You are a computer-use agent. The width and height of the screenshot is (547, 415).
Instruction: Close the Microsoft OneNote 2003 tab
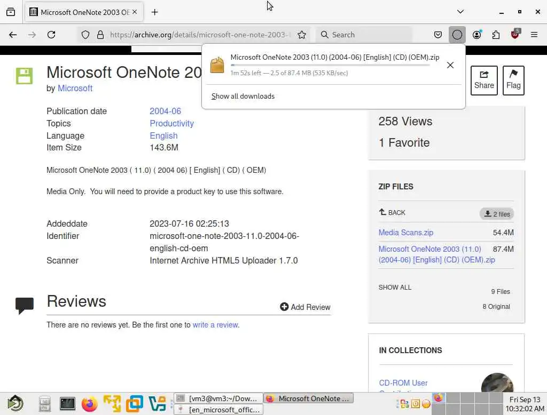pyautogui.click(x=135, y=12)
